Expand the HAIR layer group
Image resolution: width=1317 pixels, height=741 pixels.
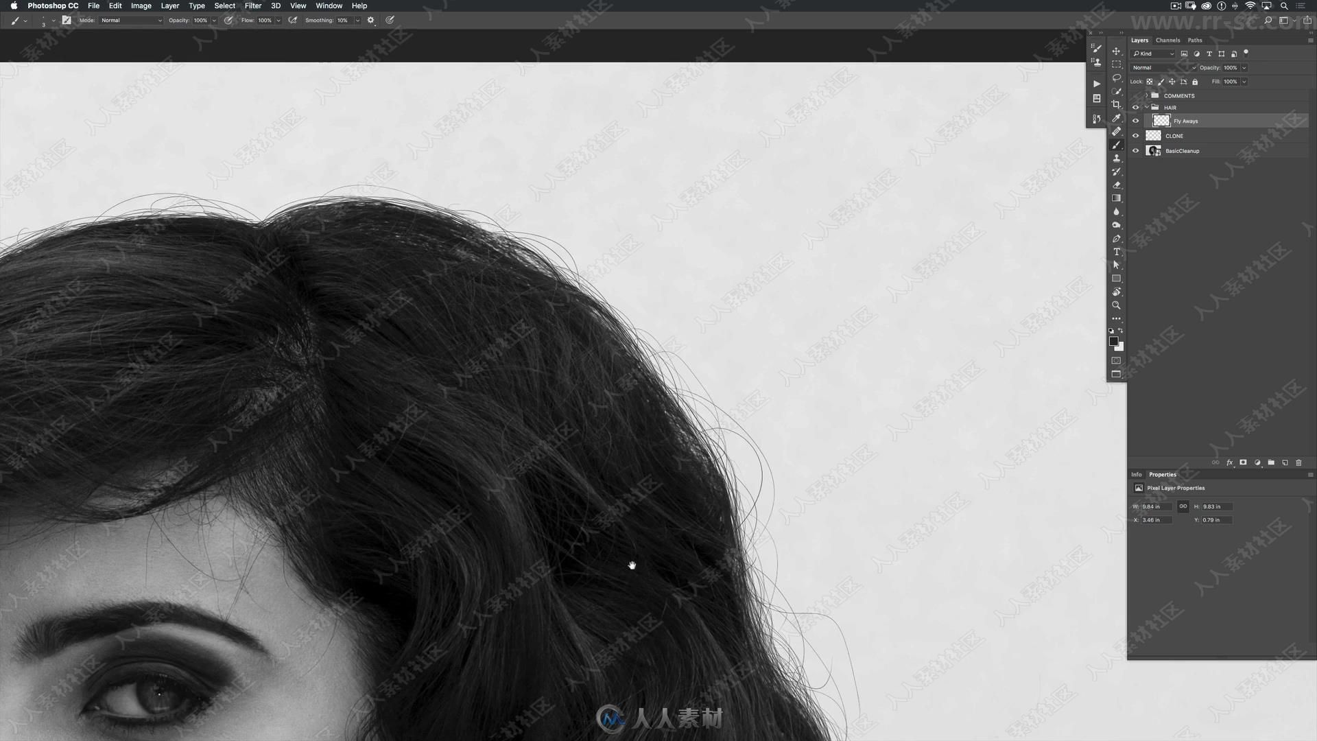[x=1146, y=107]
